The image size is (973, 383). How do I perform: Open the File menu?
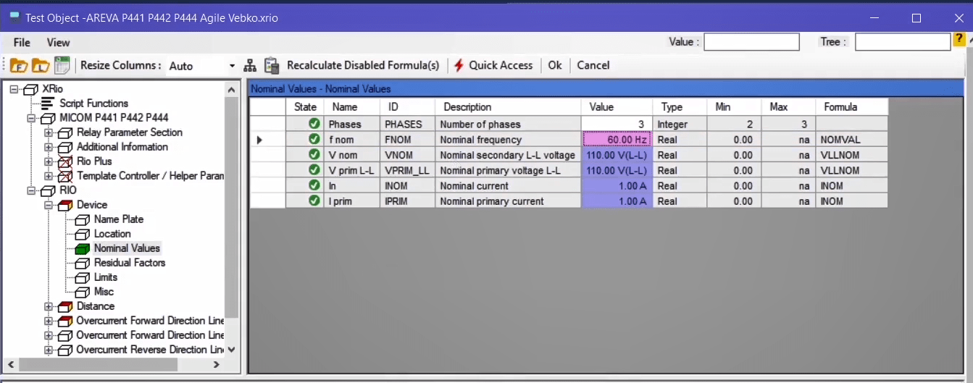(x=22, y=43)
